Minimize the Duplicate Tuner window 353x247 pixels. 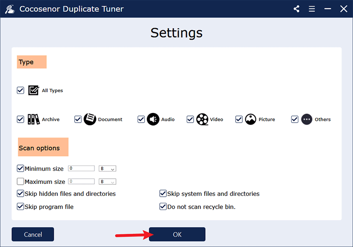[x=327, y=9]
